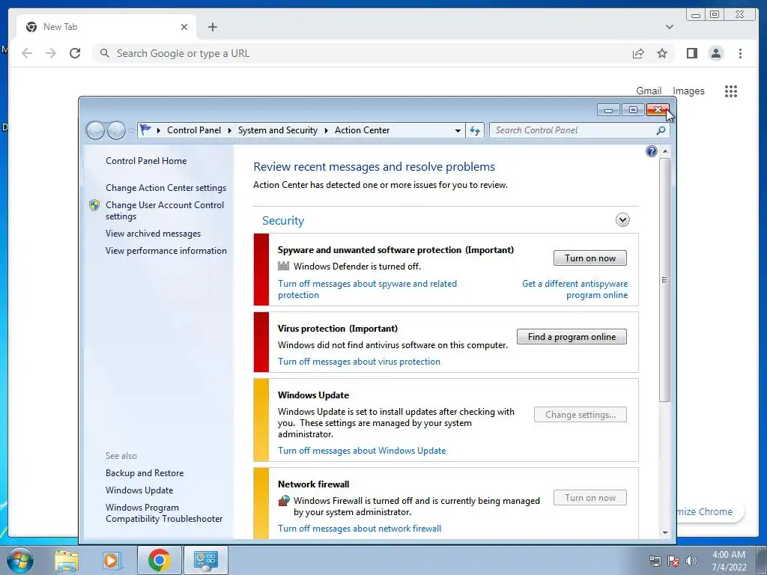Image resolution: width=767 pixels, height=575 pixels.
Task: Open Change Action Center settings
Action: click(166, 188)
